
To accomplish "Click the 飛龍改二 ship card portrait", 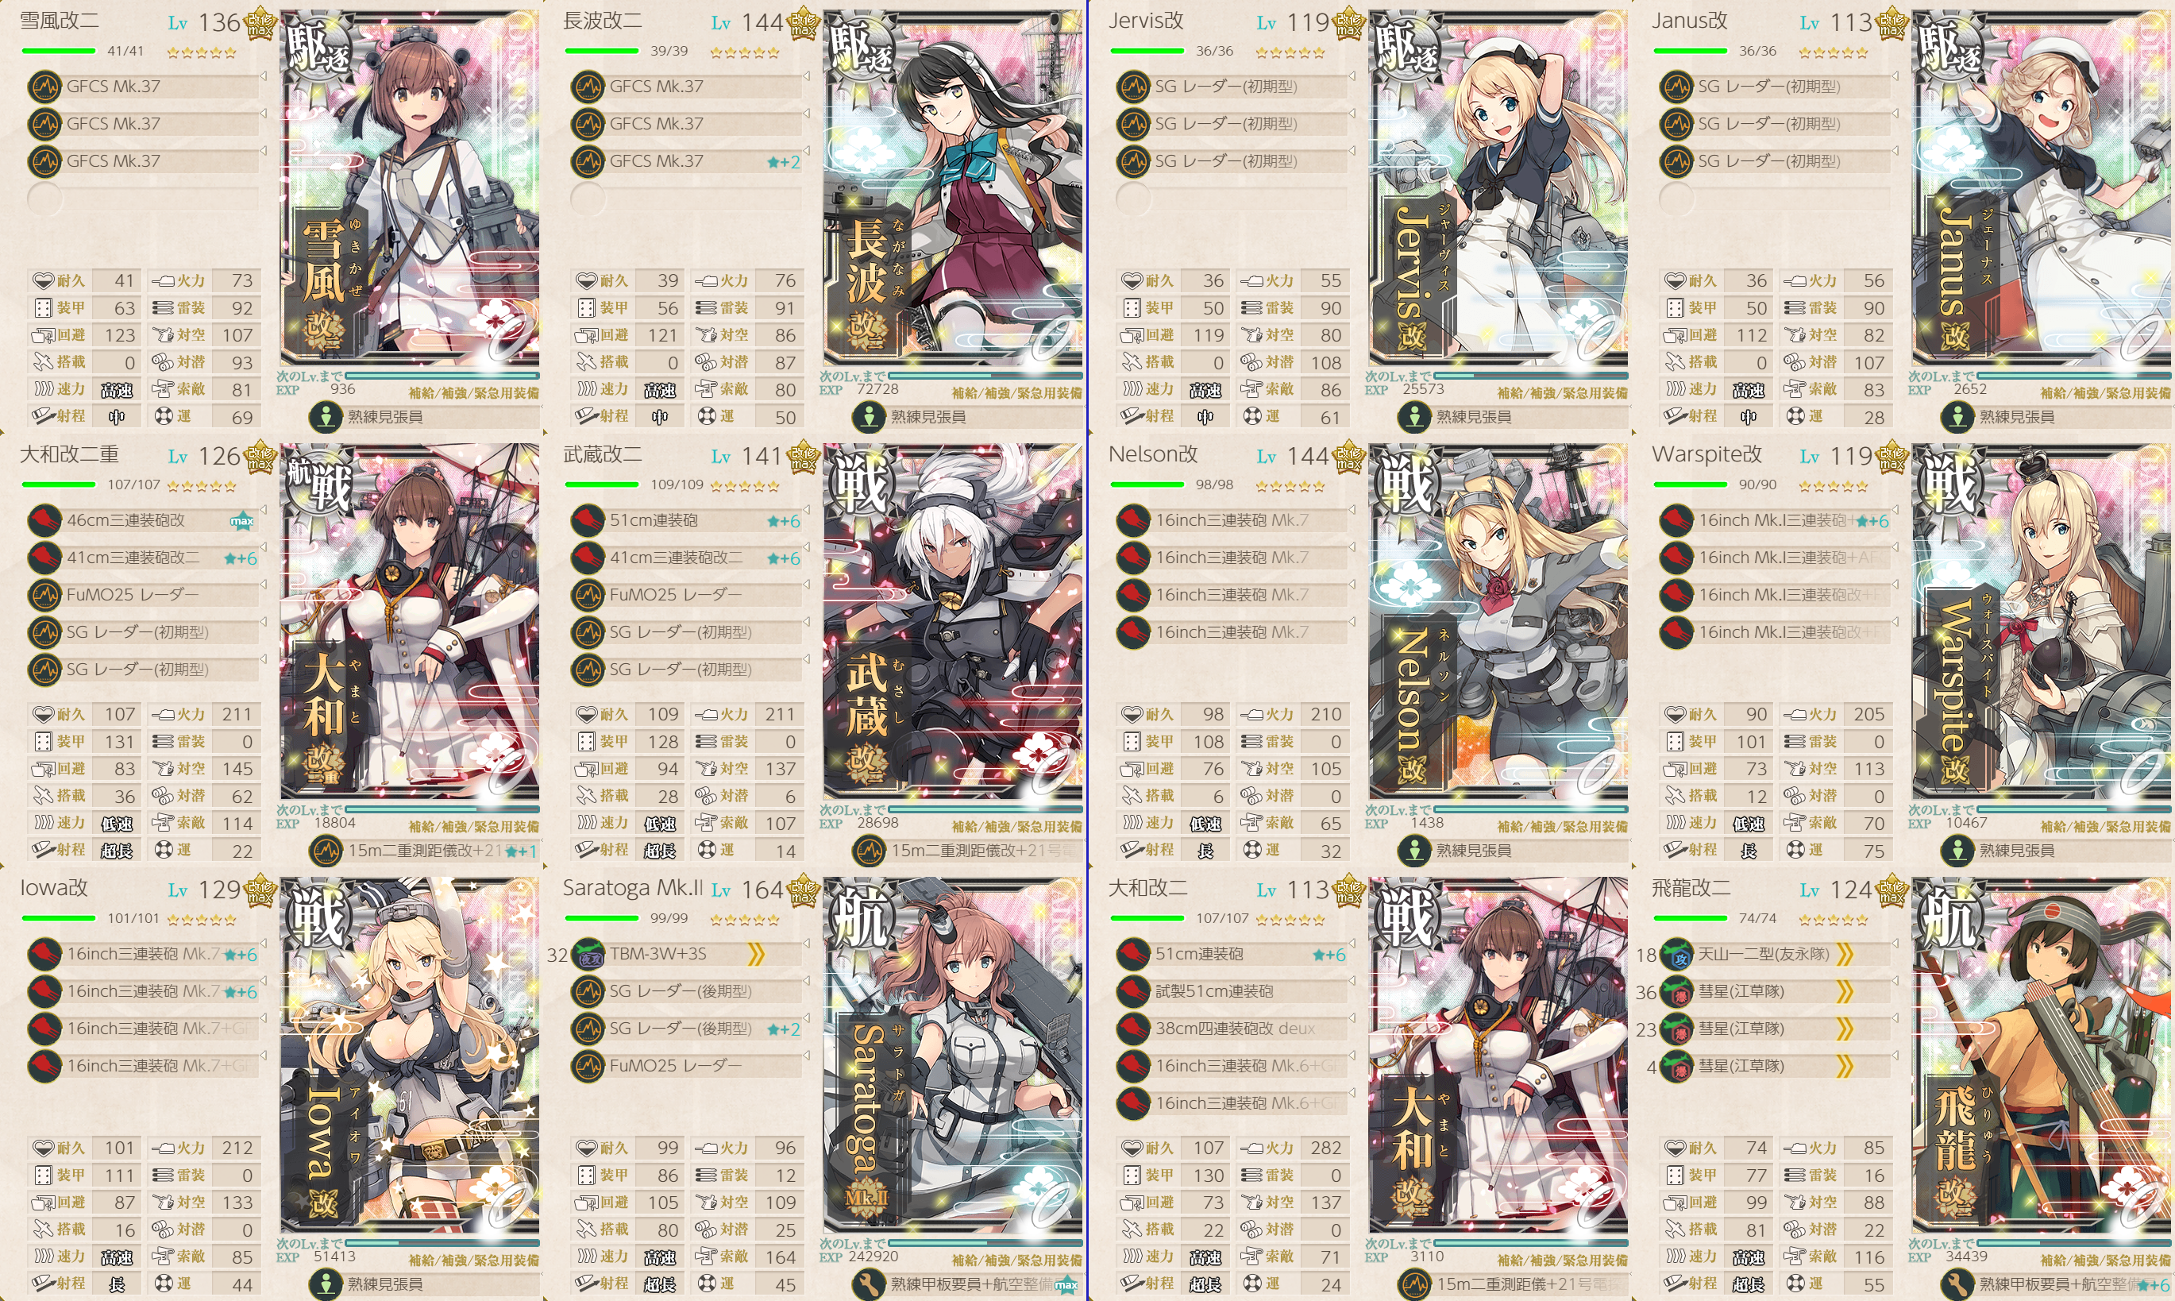I will (x=2042, y=1055).
